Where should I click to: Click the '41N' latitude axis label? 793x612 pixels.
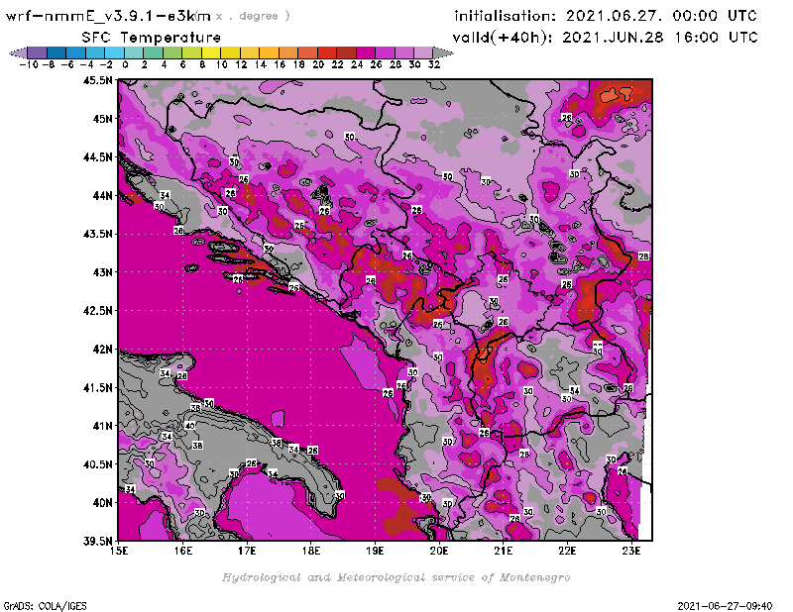pos(103,426)
